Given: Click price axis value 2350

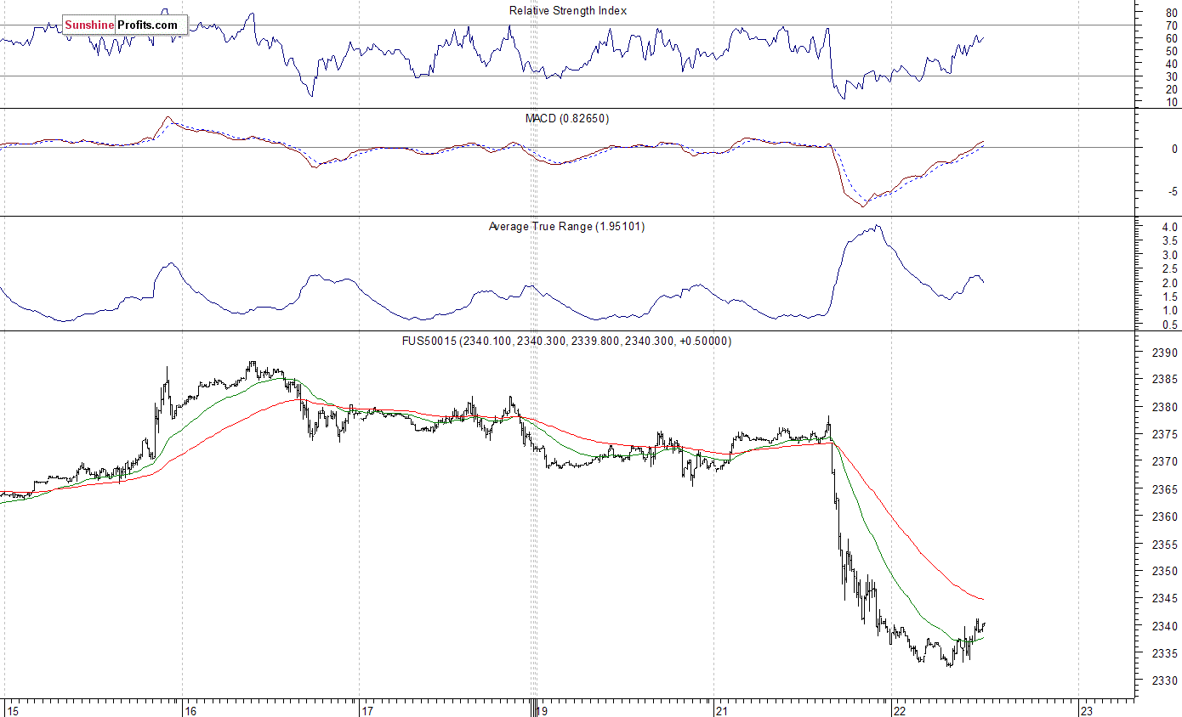Looking at the screenshot, I should 1164,572.
